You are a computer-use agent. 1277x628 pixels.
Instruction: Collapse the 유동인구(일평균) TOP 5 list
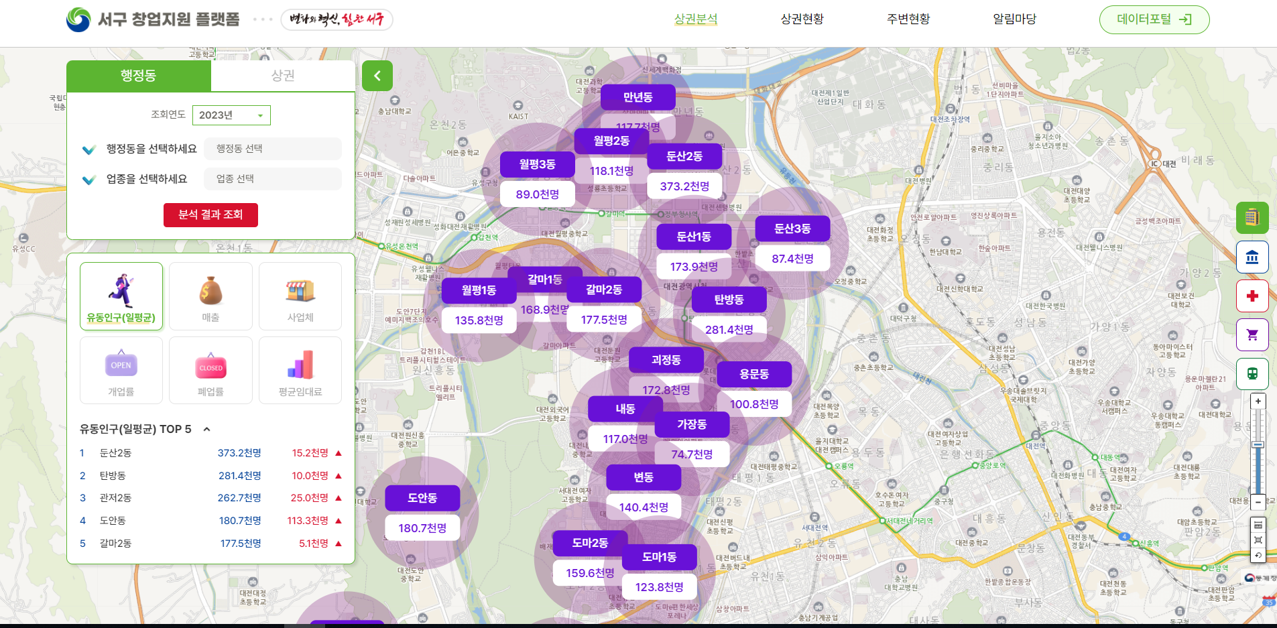click(207, 429)
